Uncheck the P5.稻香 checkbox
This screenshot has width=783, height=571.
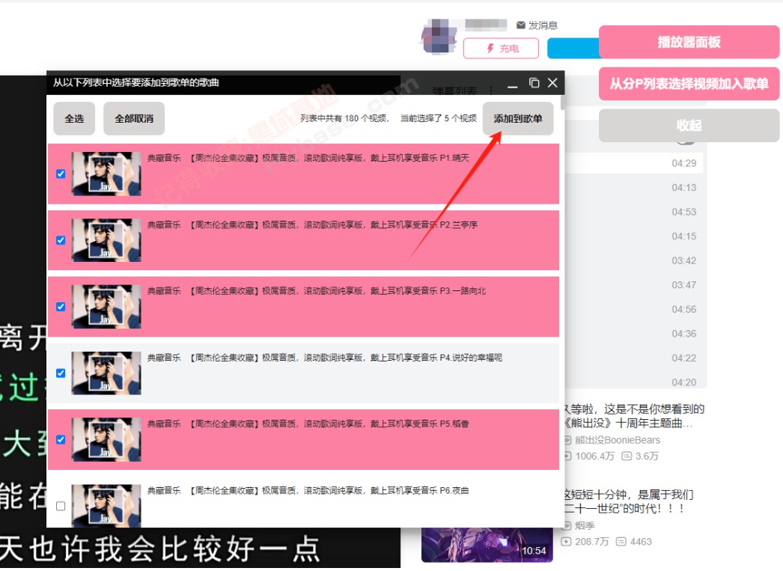point(61,439)
